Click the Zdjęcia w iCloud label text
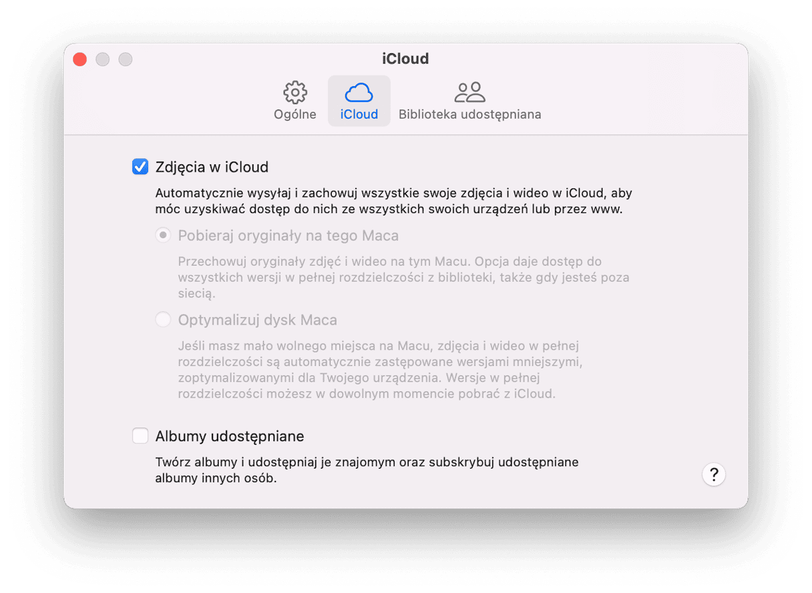Viewport: 812px width, 593px height. pyautogui.click(x=212, y=167)
